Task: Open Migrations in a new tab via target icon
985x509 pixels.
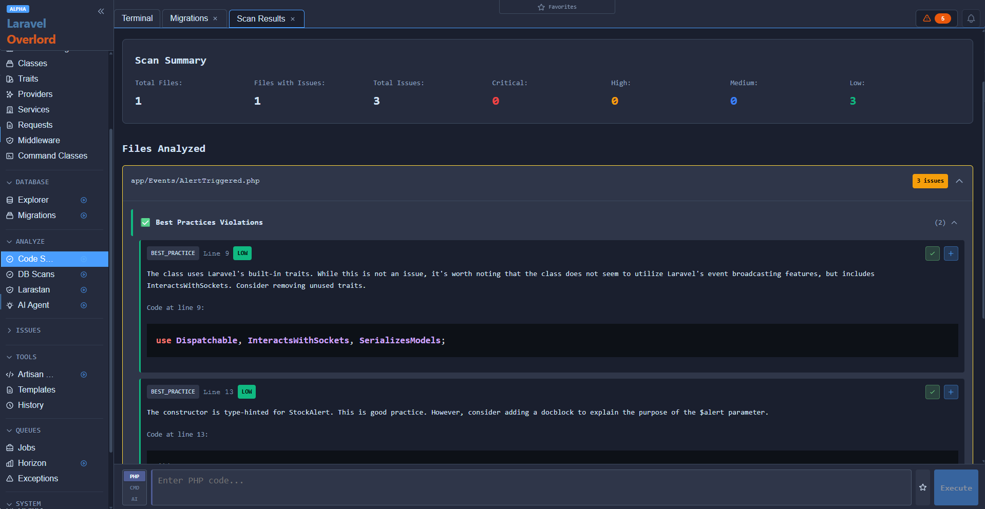Action: (84, 216)
